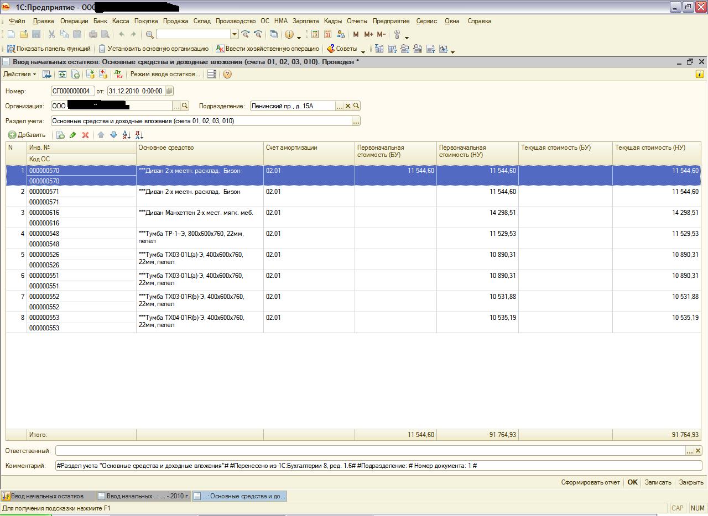Move row down with blue arrow

click(x=113, y=135)
